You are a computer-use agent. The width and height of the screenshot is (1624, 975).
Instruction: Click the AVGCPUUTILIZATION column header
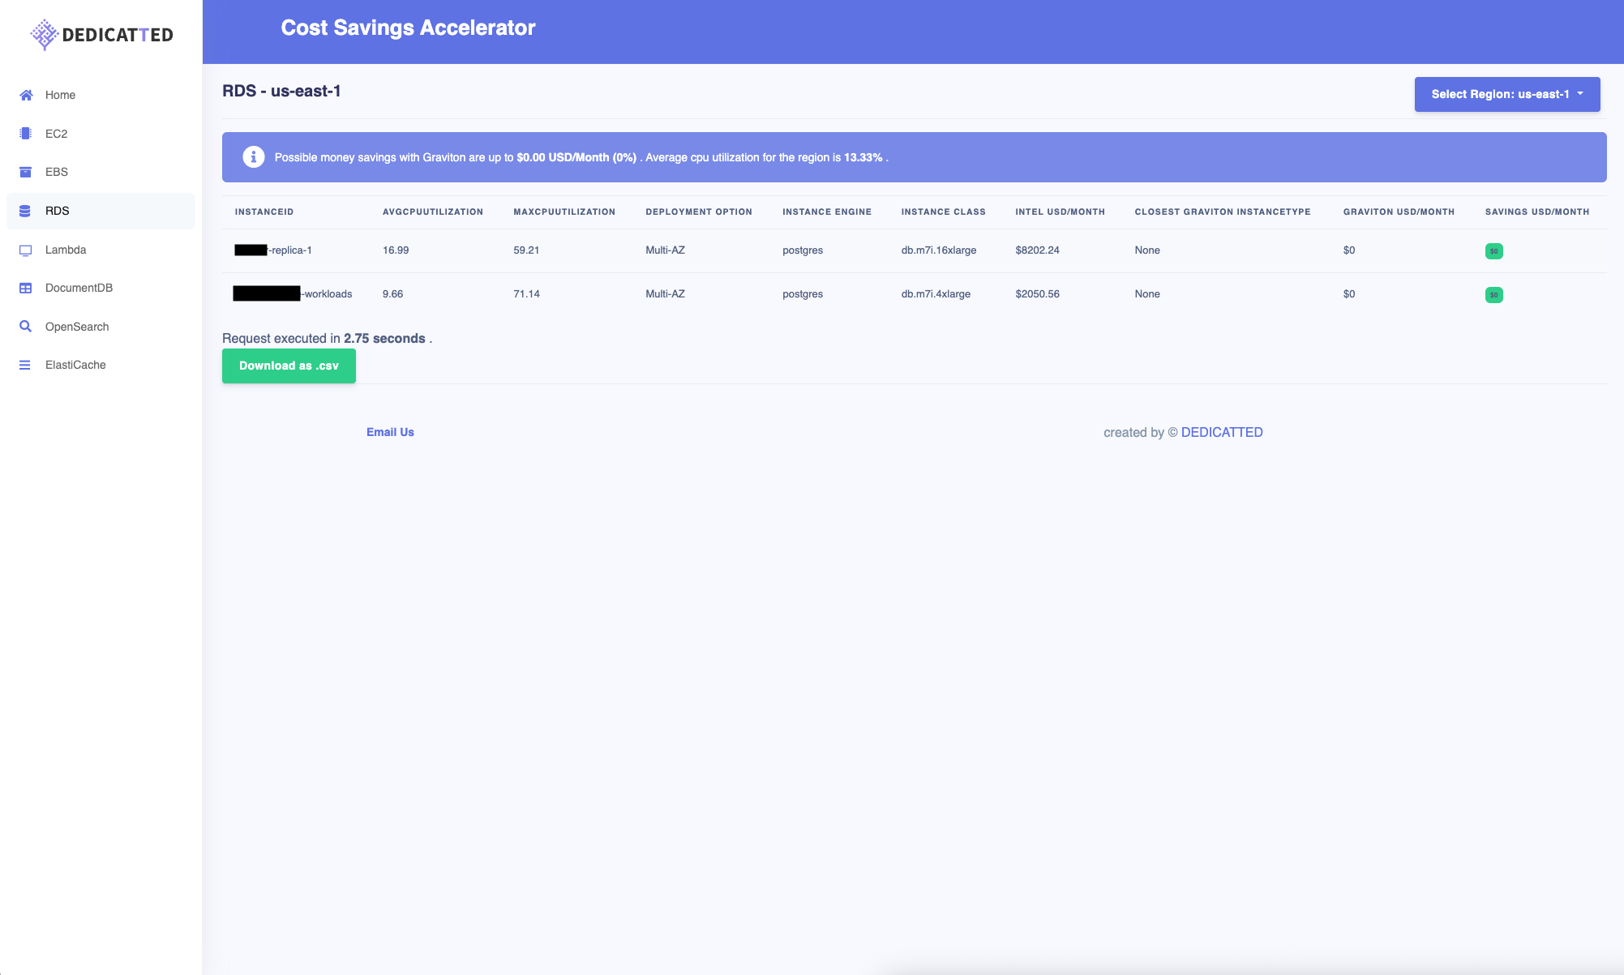pyautogui.click(x=433, y=212)
